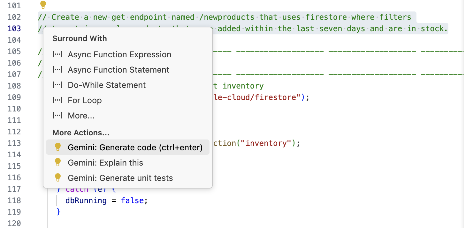Image resolution: width=465 pixels, height=228 pixels.
Task: Click line number 120 in gutter
Action: 14,224
